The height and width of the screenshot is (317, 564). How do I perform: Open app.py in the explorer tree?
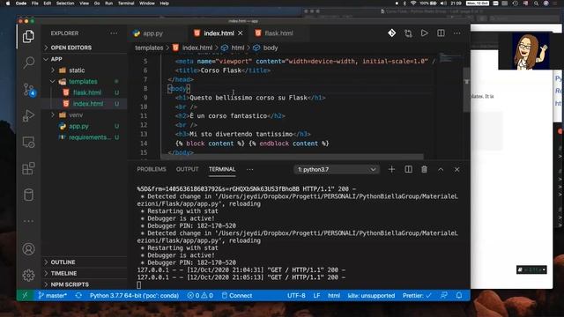click(78, 126)
